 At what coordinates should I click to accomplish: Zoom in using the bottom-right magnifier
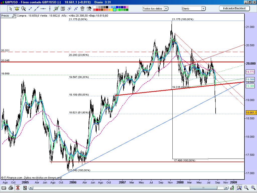tap(253, 188)
